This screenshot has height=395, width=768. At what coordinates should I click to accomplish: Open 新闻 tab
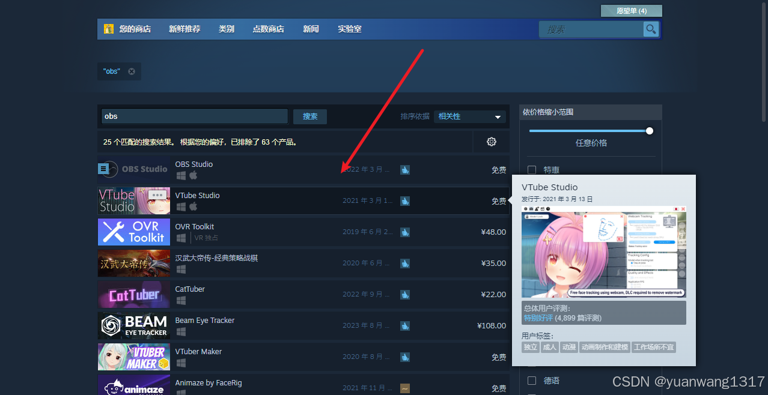click(x=311, y=29)
